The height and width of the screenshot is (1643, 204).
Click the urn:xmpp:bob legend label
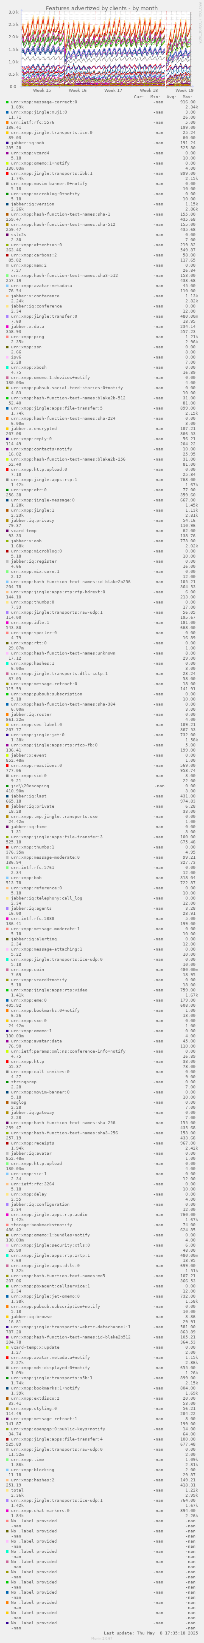point(26,877)
